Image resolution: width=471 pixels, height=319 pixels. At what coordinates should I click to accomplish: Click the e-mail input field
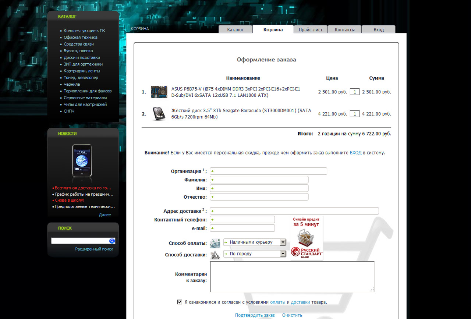(242, 228)
